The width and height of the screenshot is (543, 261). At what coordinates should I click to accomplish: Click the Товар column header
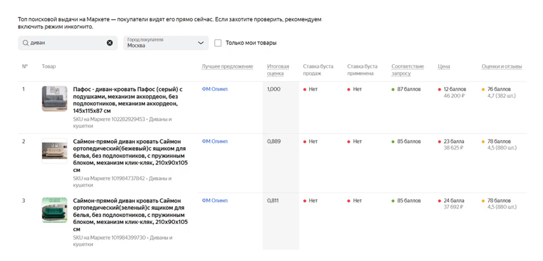[x=49, y=66]
